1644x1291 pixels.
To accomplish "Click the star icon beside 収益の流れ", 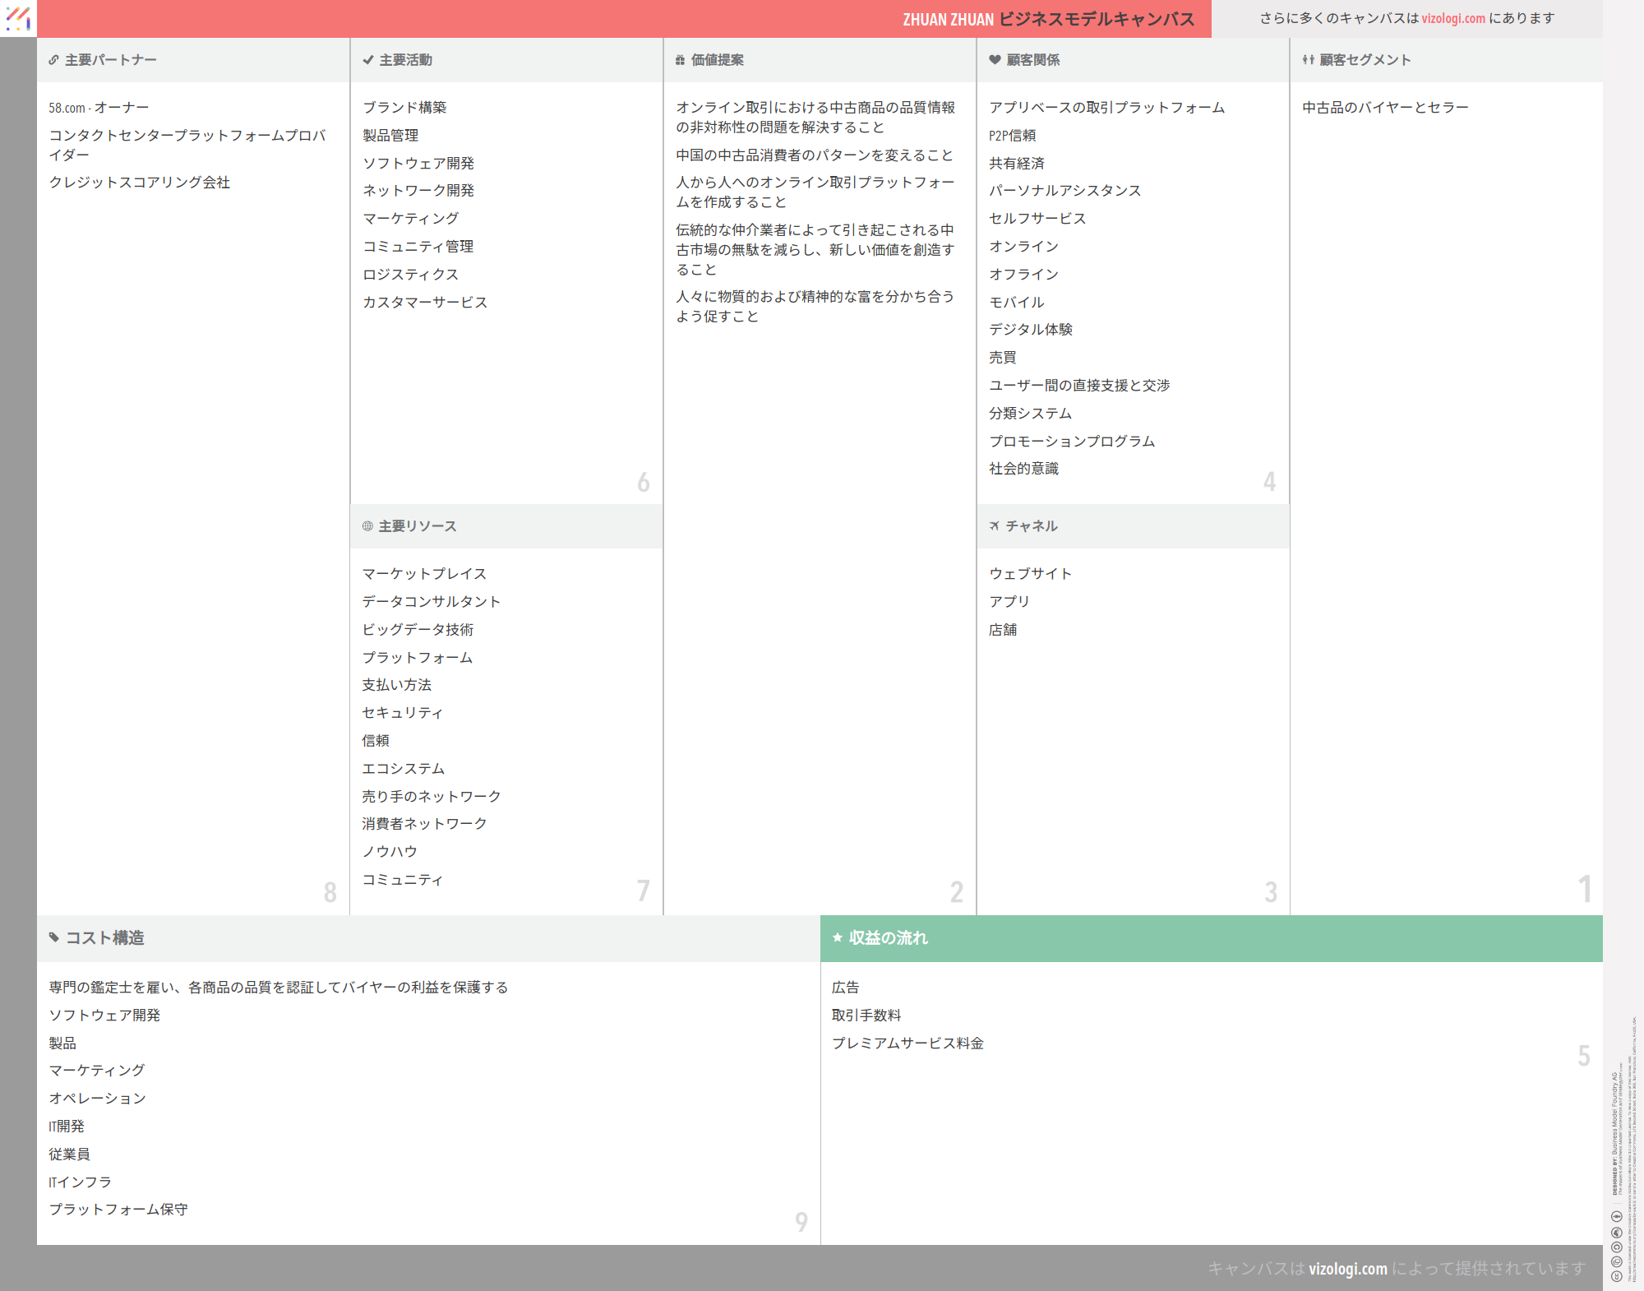I will 837,937.
